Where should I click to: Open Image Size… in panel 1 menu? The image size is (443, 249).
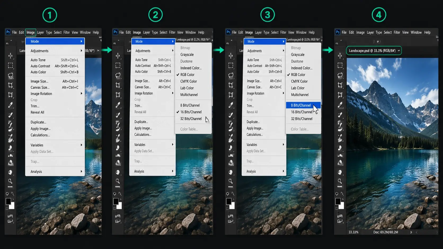[x=55, y=81]
